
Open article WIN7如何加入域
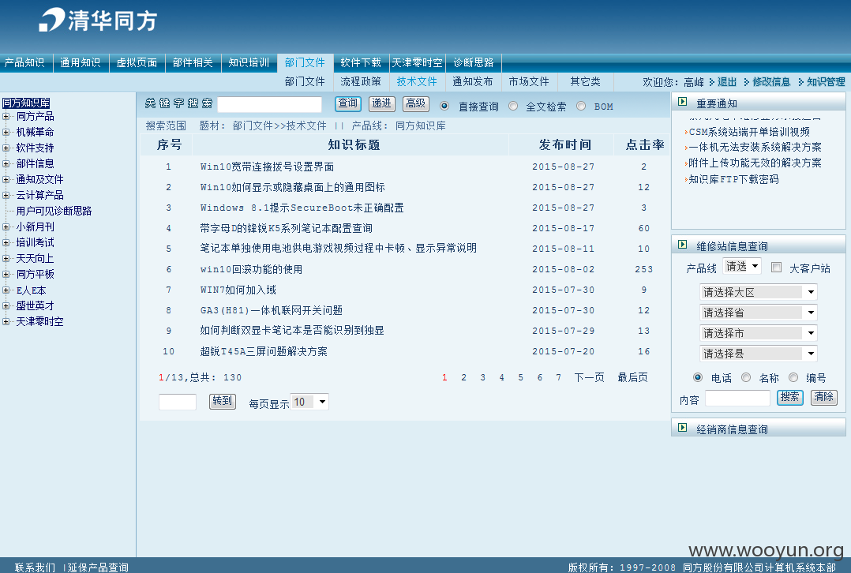(x=238, y=290)
